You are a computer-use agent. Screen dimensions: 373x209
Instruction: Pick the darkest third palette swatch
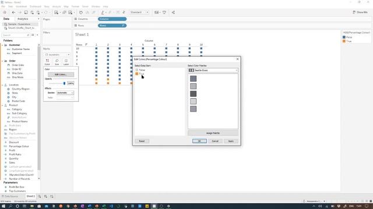pos(193,94)
